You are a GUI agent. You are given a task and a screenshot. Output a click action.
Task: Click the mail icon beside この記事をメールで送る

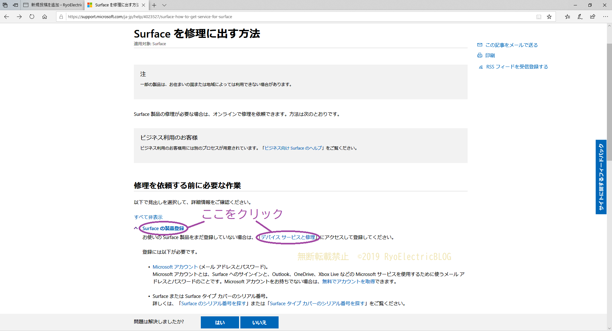[x=480, y=45]
